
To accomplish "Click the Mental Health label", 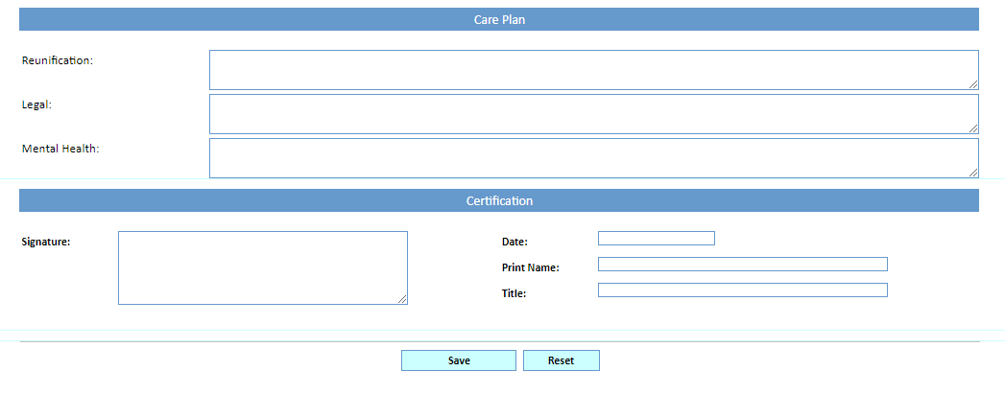I will (60, 149).
